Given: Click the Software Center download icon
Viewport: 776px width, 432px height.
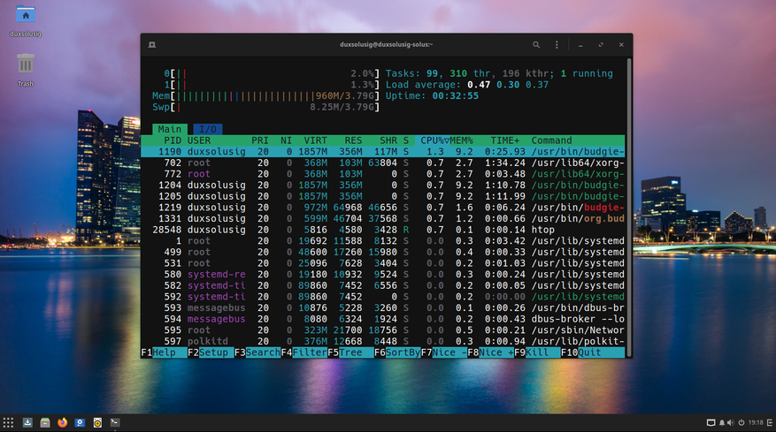Looking at the screenshot, I should pos(27,422).
